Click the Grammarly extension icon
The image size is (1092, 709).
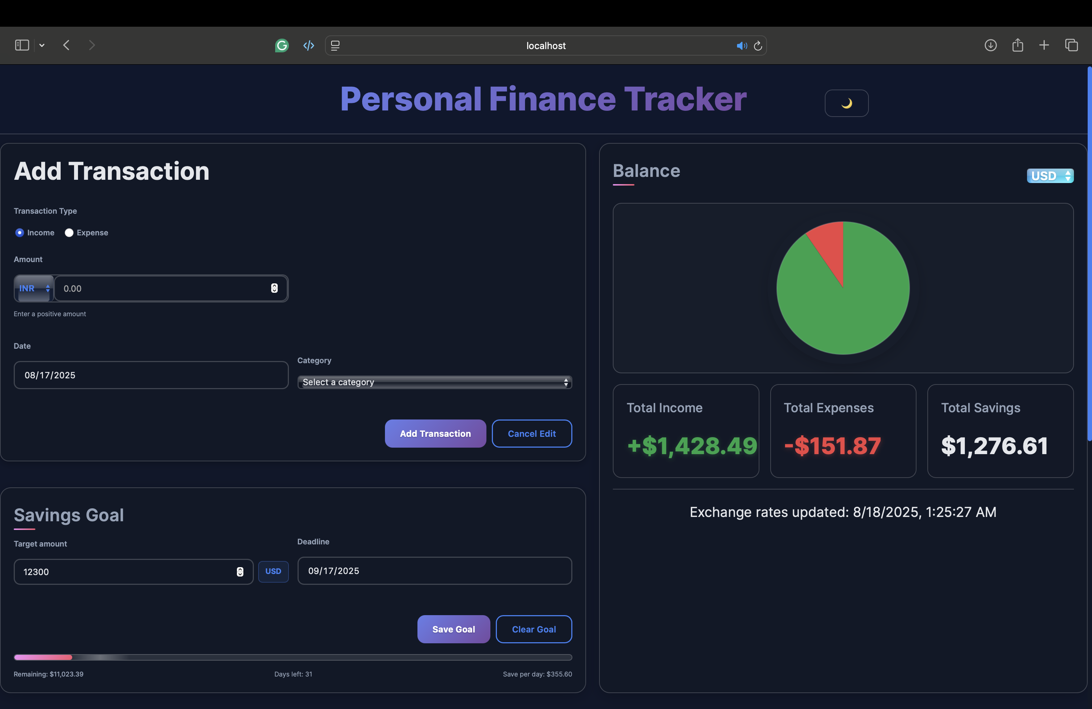[x=282, y=45]
